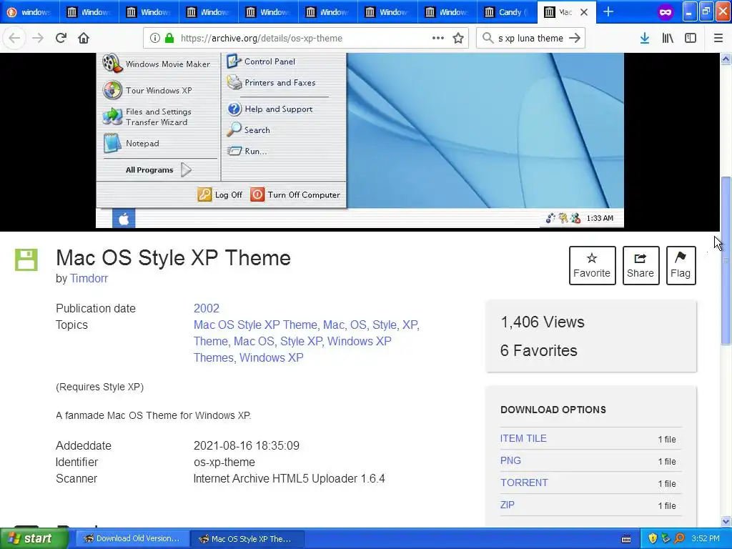732x549 pixels.
Task: Click the private browsing mask icon
Action: 666,12
